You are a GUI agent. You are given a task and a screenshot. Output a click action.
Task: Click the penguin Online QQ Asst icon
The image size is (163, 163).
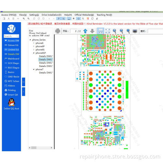pos(11,102)
